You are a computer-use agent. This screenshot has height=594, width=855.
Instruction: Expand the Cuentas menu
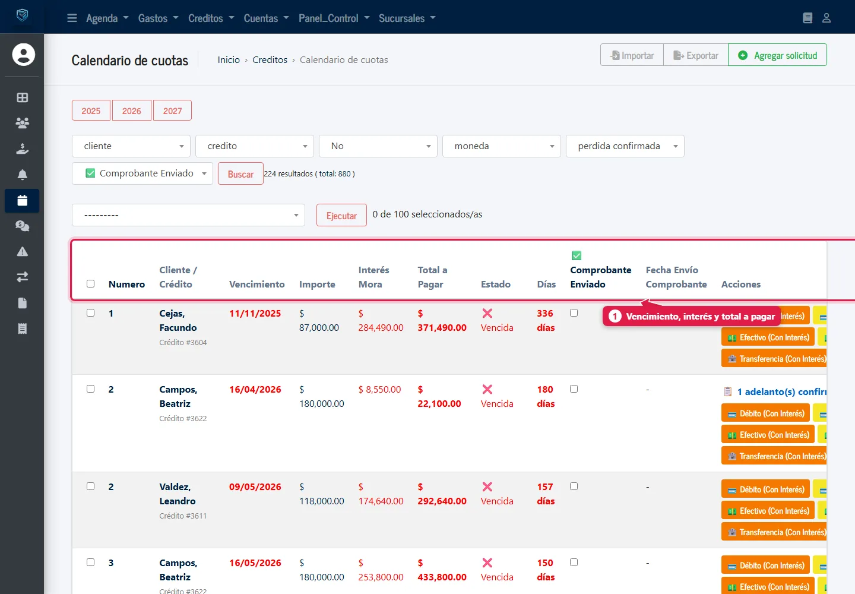click(x=266, y=18)
